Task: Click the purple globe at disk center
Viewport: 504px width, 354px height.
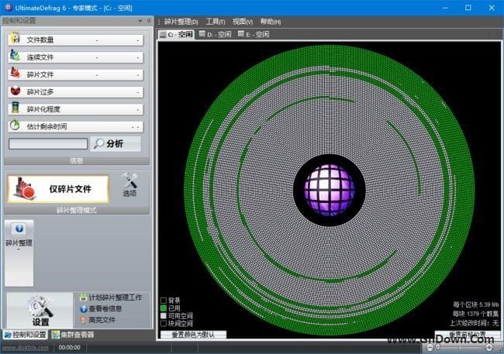Action: coord(329,190)
